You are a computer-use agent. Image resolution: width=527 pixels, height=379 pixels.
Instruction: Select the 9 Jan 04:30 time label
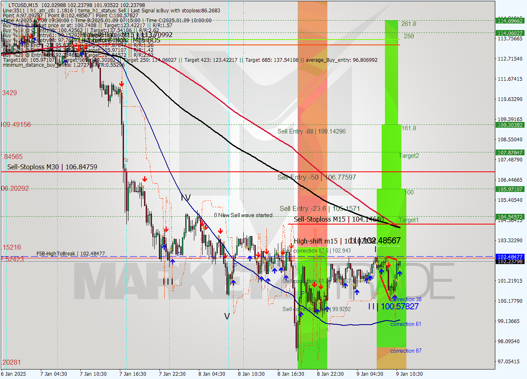click(370, 374)
